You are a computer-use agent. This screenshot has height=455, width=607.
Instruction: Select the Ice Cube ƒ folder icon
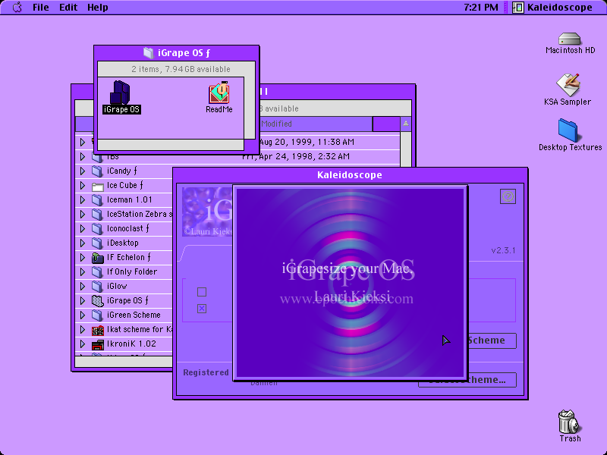pyautogui.click(x=97, y=186)
